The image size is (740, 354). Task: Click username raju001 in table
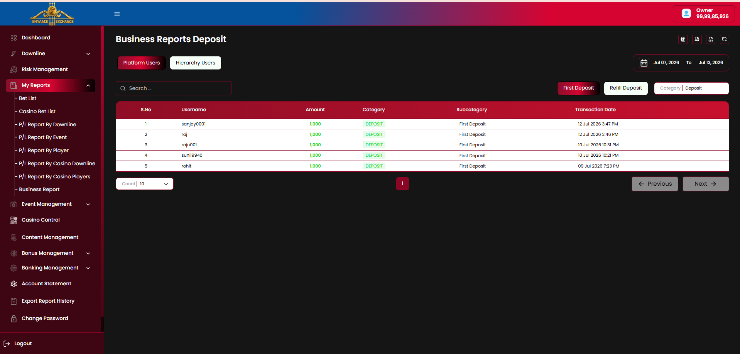(x=189, y=145)
